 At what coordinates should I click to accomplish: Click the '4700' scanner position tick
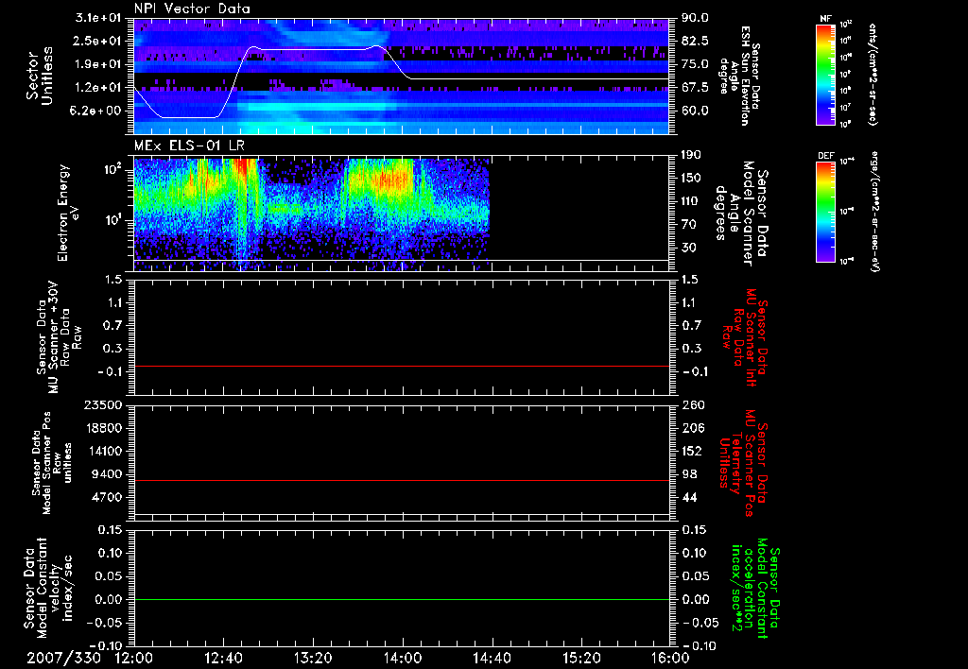(108, 497)
